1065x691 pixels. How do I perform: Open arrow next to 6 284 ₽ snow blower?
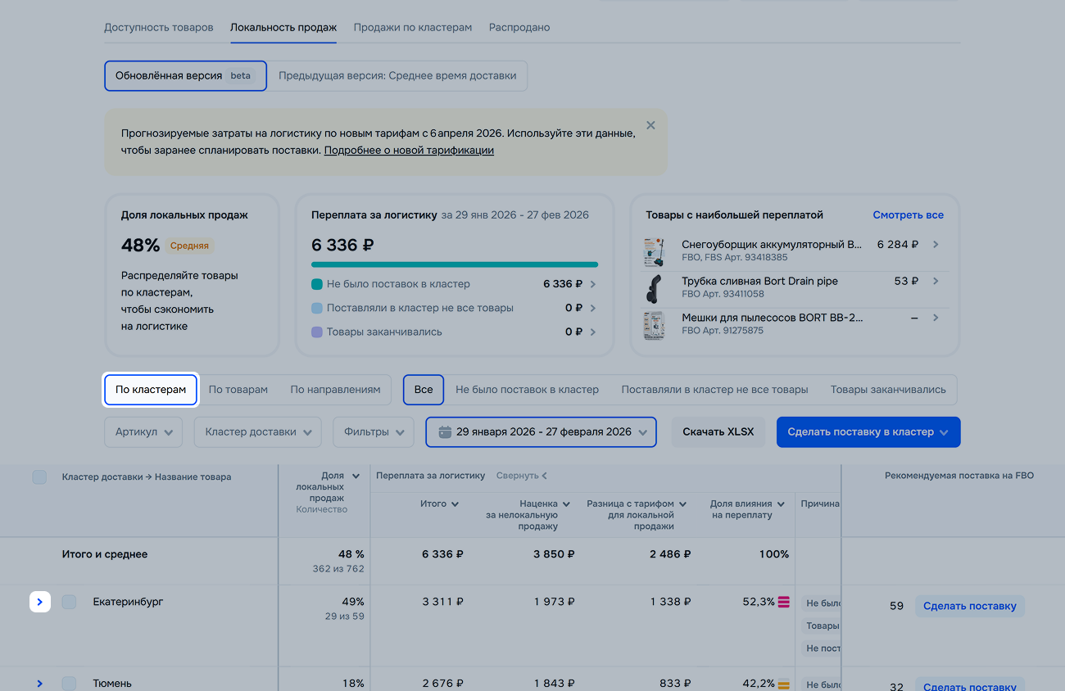[936, 245]
